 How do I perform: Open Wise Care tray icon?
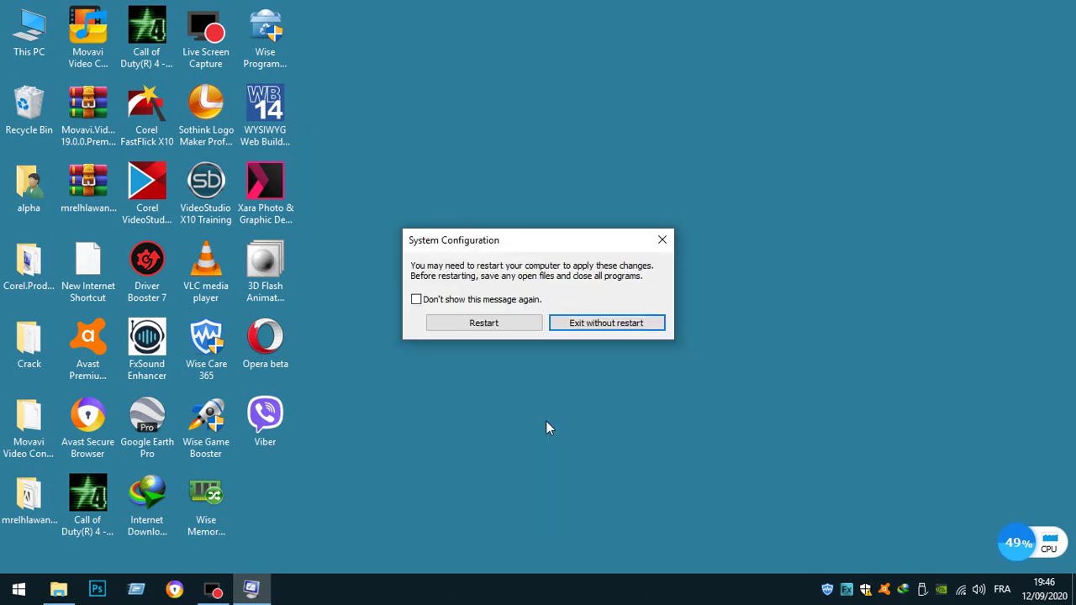(827, 590)
